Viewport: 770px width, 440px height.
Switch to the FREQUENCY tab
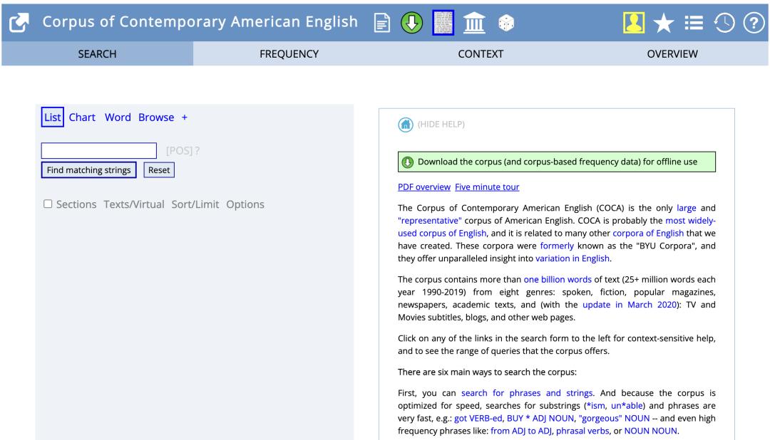click(289, 53)
